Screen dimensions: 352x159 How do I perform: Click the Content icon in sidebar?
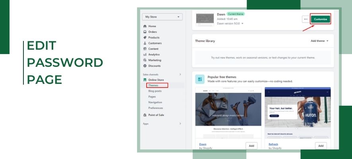point(145,49)
